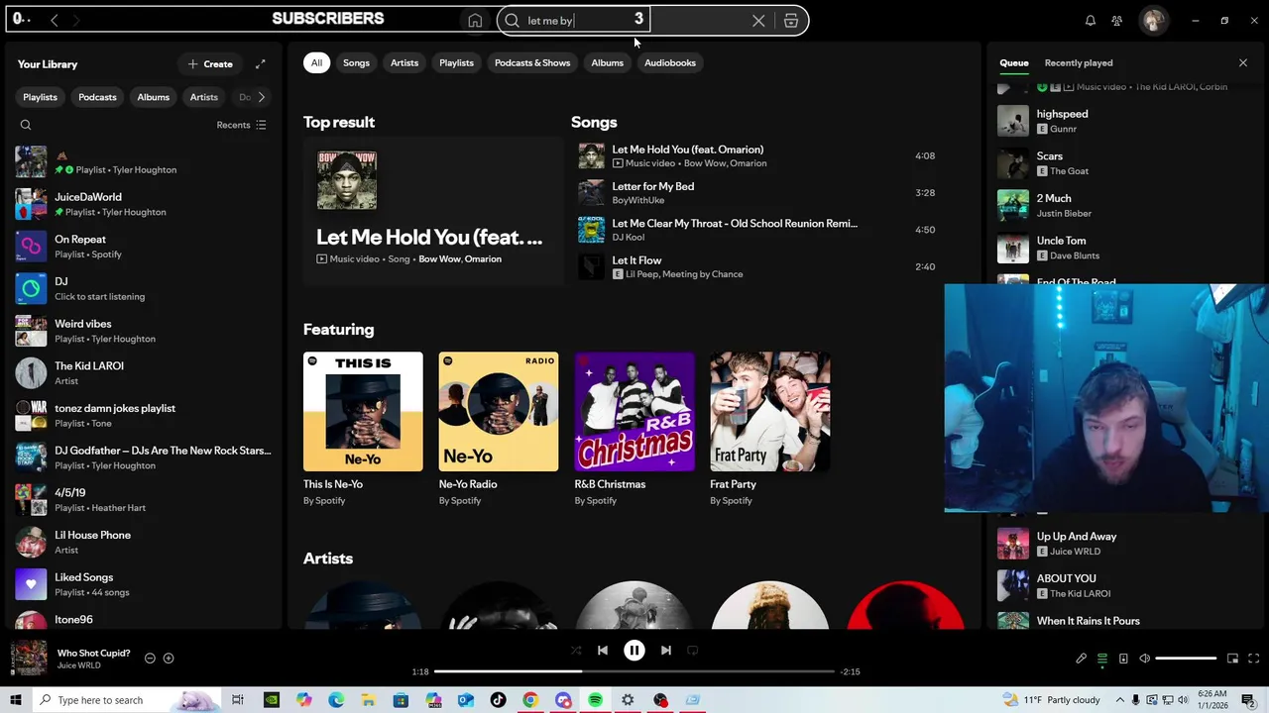This screenshot has width=1269, height=713.
Task: Play Let It Flow by Lil Peep
Action: (x=759, y=266)
